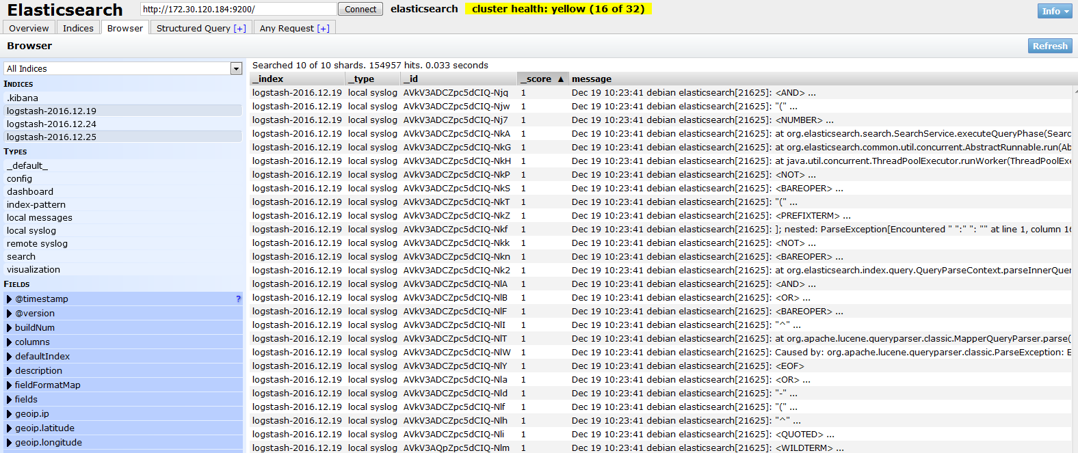This screenshot has height=453, width=1078.
Task: Select the Browser tab
Action: [125, 28]
